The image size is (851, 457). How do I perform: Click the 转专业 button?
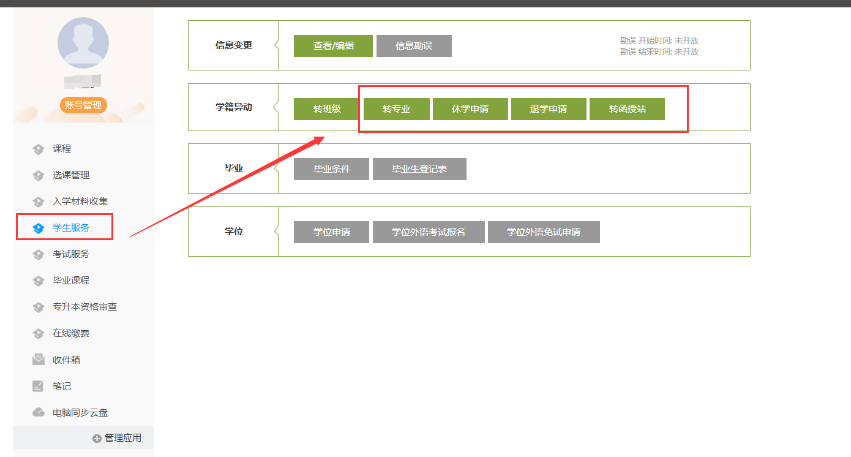click(x=396, y=109)
